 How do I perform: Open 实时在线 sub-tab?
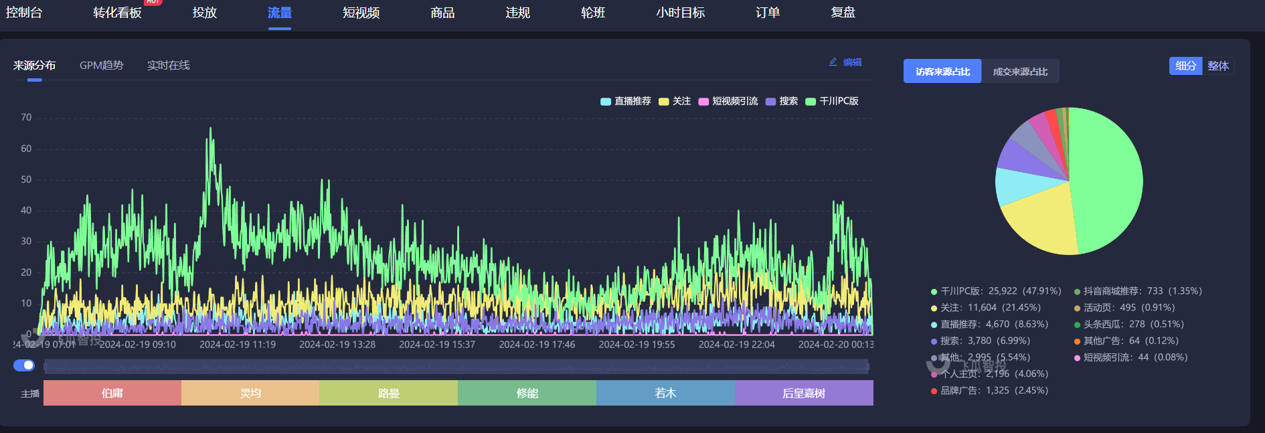pos(169,65)
